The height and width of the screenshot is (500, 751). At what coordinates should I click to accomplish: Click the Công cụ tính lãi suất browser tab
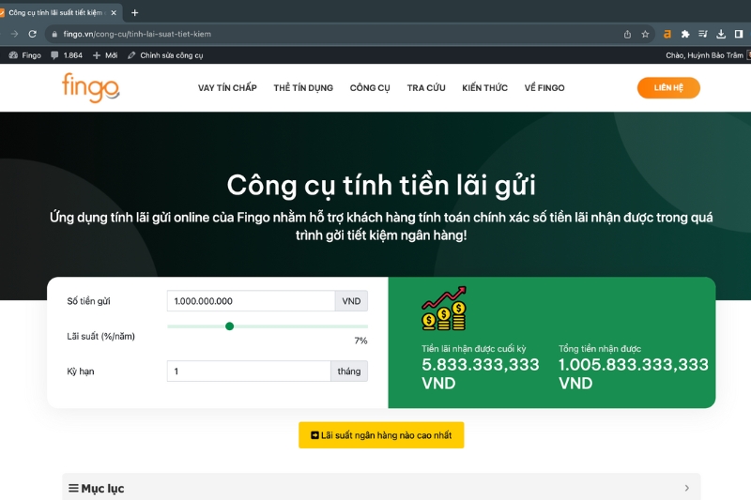point(59,13)
